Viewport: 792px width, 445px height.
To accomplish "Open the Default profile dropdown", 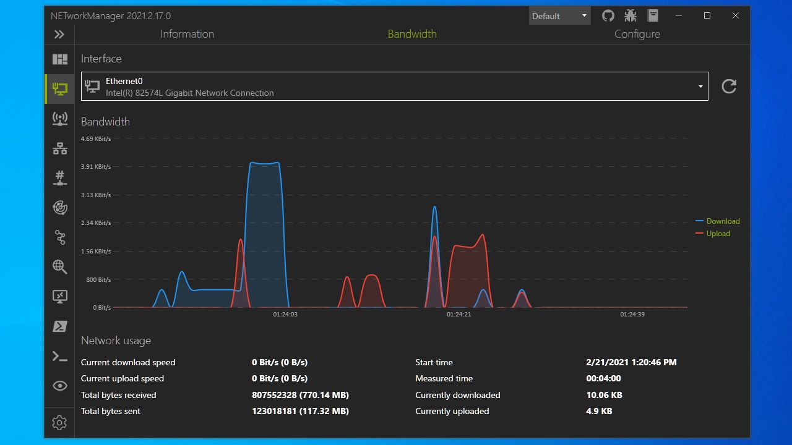I will [559, 16].
